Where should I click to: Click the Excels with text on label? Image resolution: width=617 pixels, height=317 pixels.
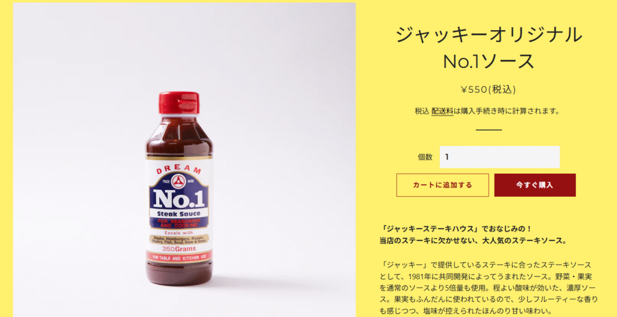tap(178, 233)
